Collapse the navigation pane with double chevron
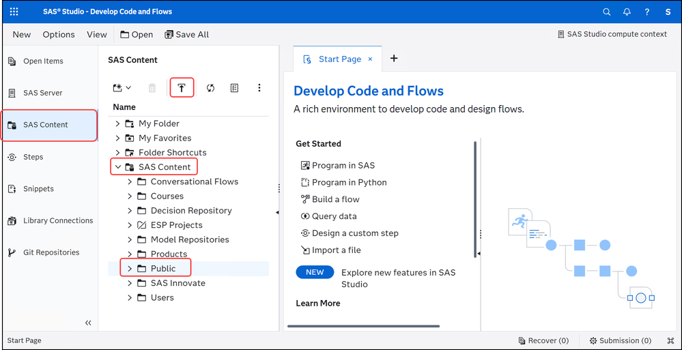Image resolution: width=682 pixels, height=350 pixels. coord(88,323)
